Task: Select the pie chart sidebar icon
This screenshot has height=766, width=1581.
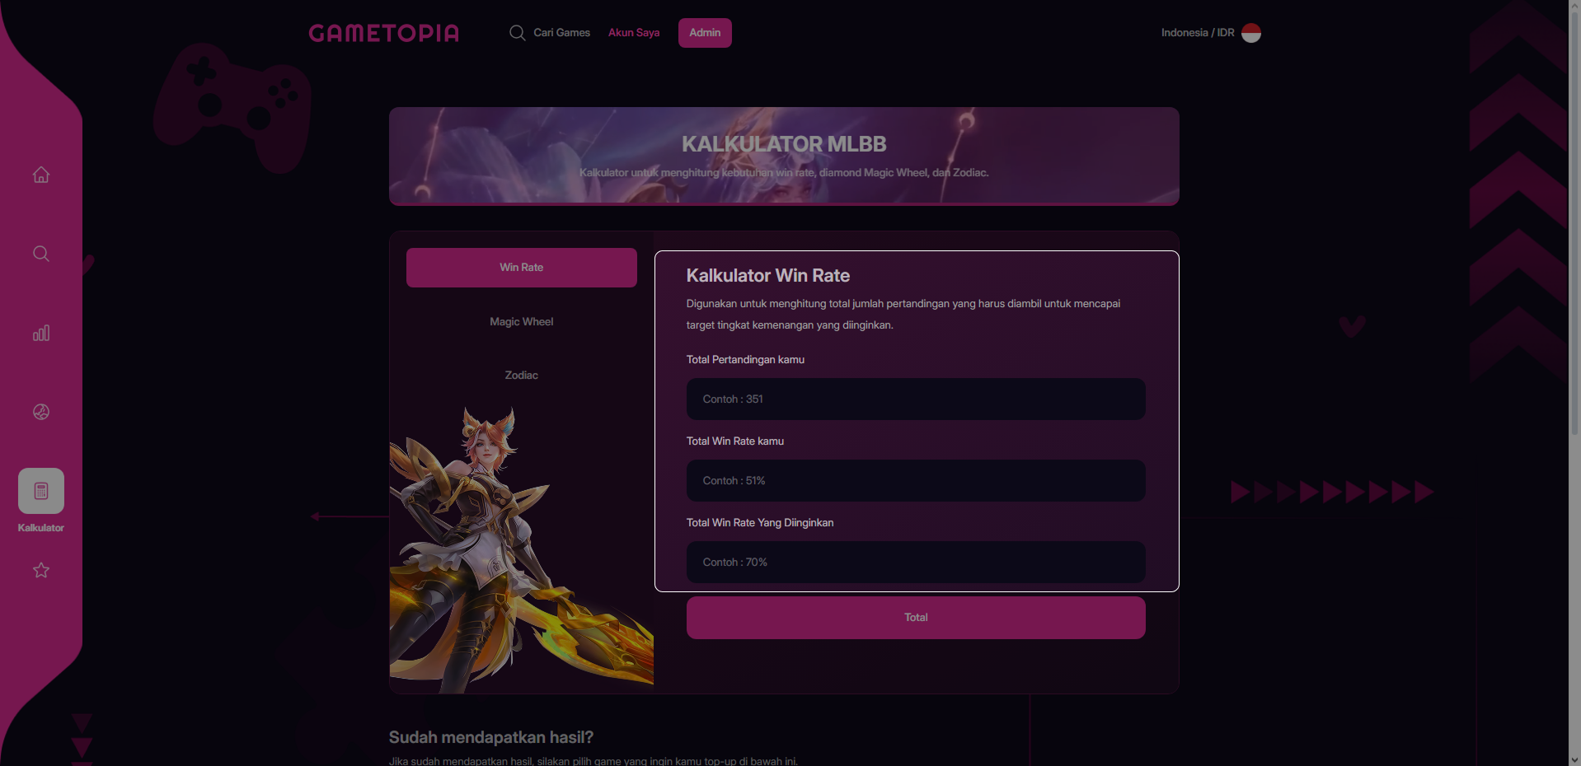Action: click(x=41, y=412)
